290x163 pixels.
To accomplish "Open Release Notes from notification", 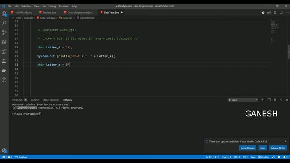I will pyautogui.click(x=278, y=148).
